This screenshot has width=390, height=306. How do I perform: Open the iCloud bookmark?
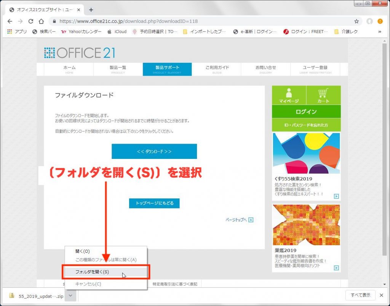point(117,32)
